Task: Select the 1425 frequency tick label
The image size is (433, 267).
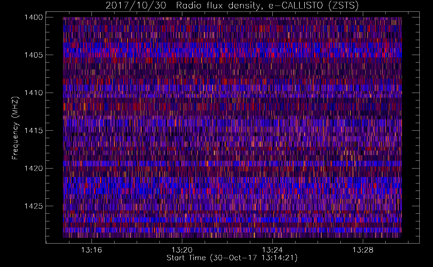Action: click(34, 206)
